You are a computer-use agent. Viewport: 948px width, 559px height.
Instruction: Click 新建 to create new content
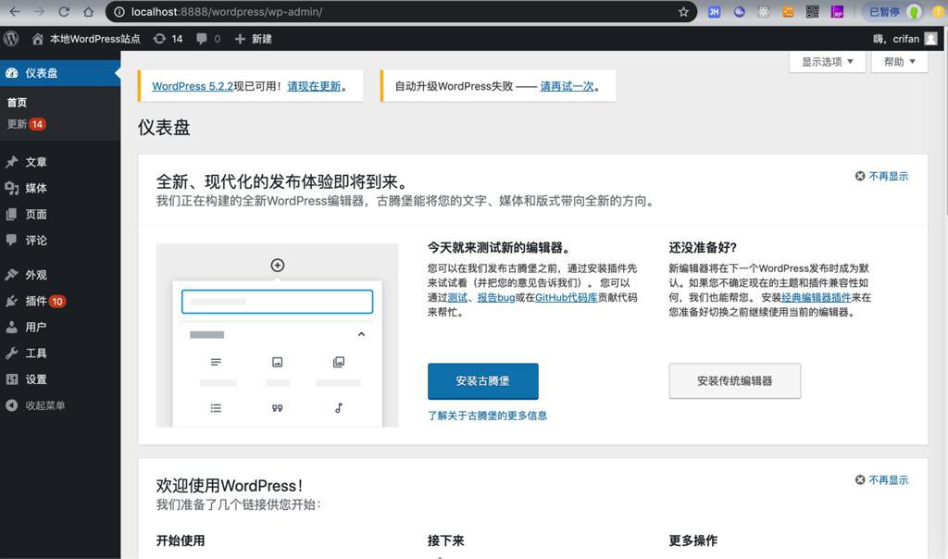(x=254, y=39)
